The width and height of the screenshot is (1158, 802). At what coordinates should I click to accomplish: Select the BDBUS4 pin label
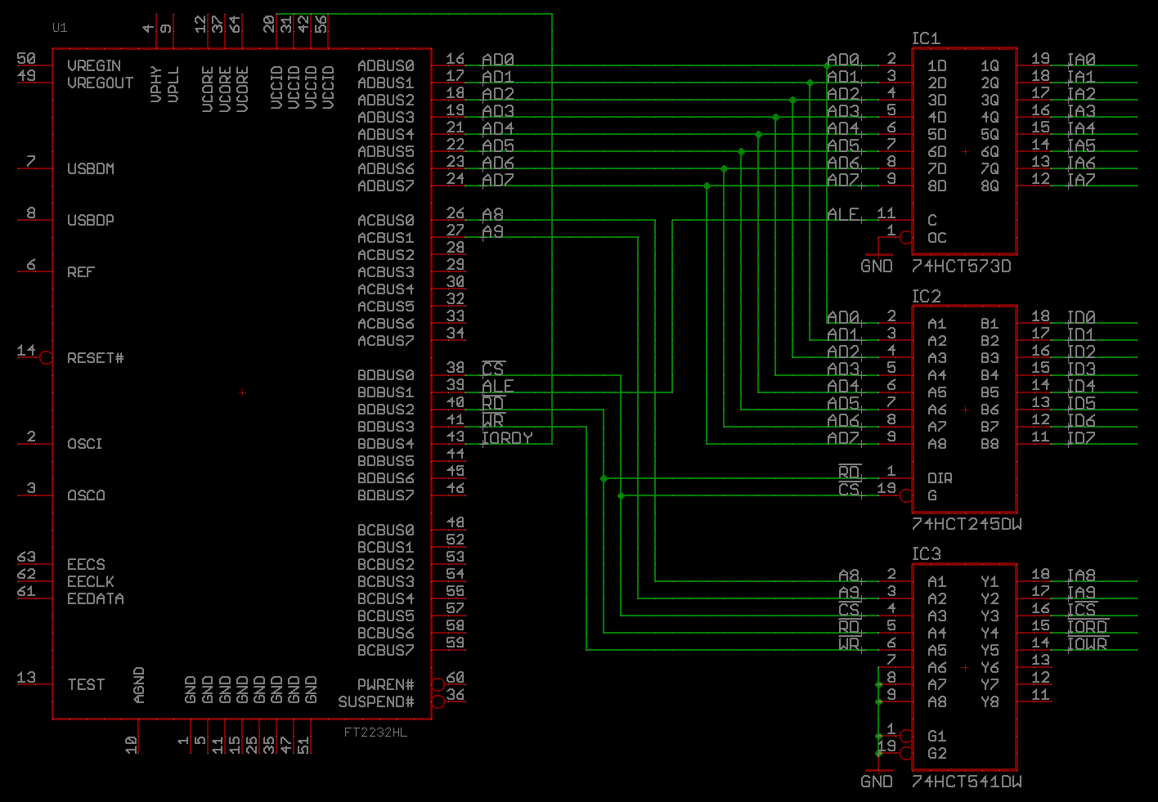(x=386, y=444)
